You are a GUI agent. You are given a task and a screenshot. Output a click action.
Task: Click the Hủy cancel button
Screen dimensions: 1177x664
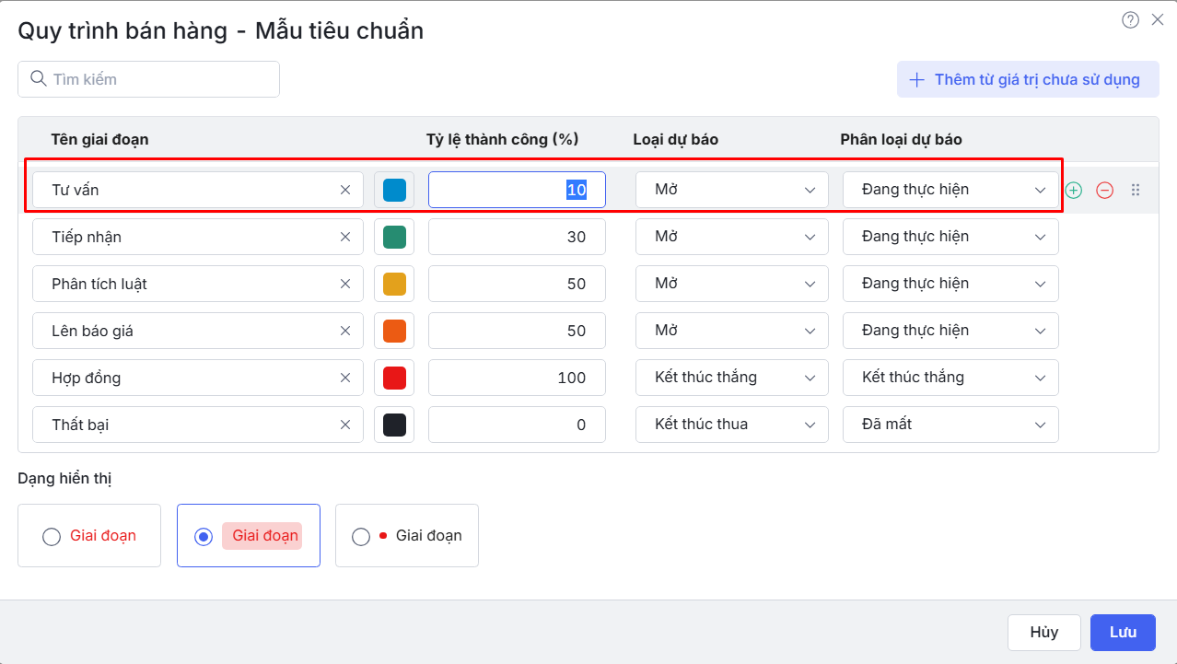[1043, 633]
